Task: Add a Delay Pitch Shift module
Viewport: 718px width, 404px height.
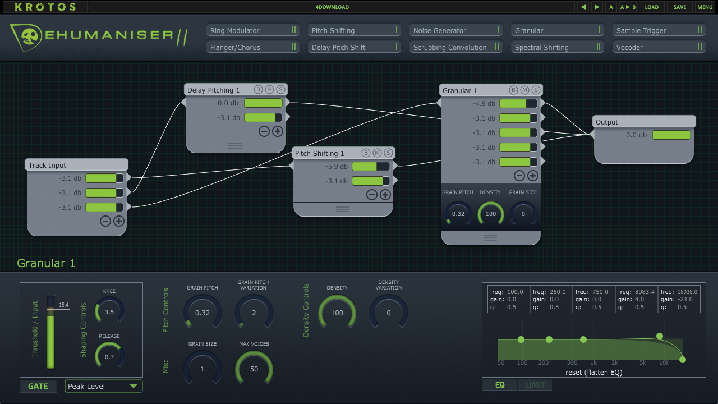Action: tap(355, 47)
